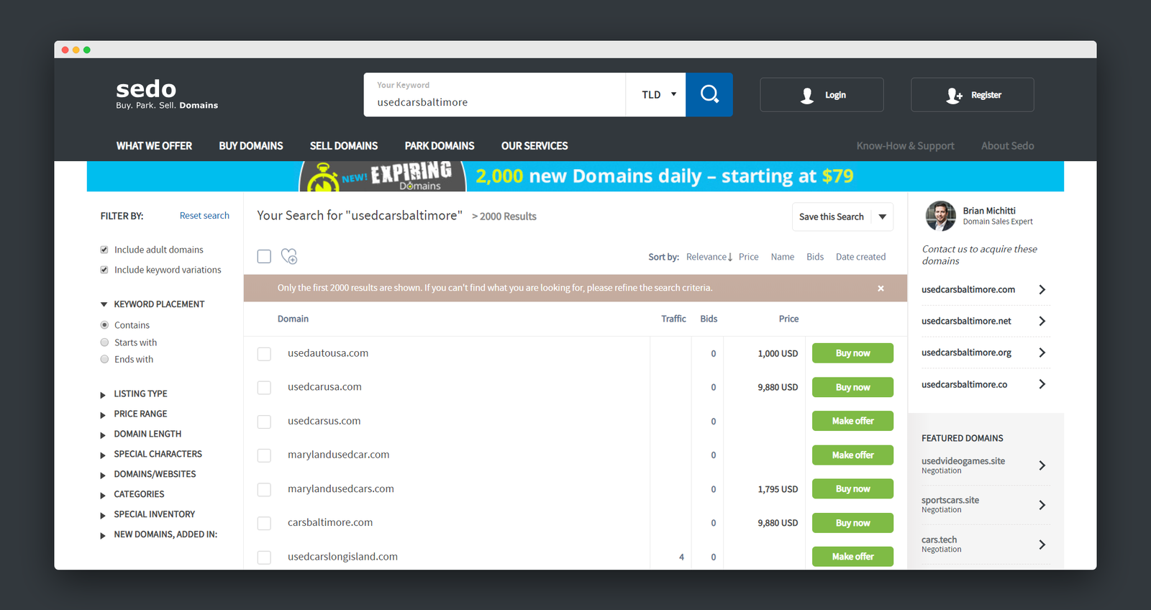
Task: Buy now for marylandusedcars.com
Action: (x=852, y=488)
